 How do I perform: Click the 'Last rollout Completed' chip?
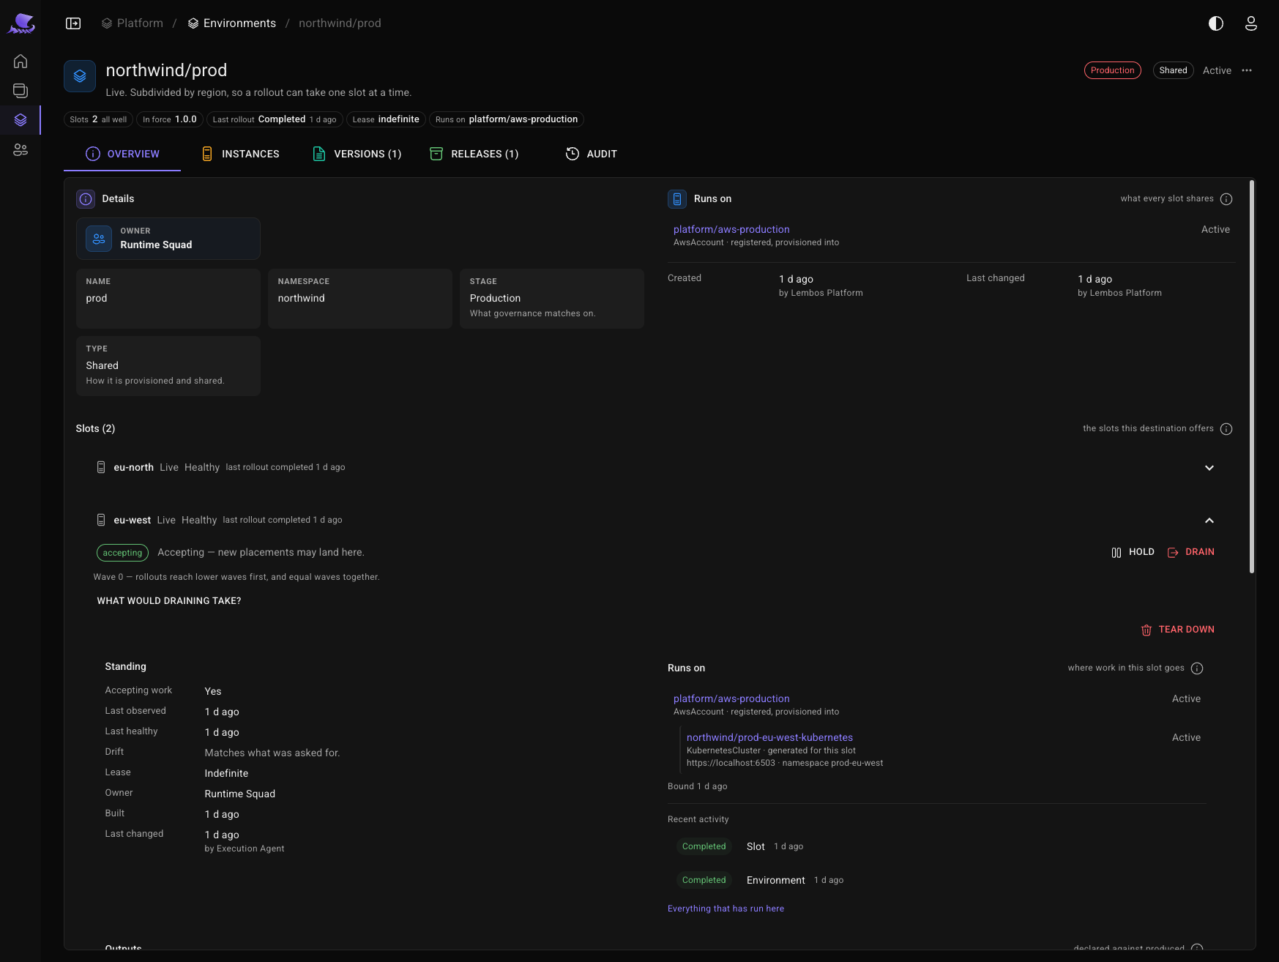(275, 119)
